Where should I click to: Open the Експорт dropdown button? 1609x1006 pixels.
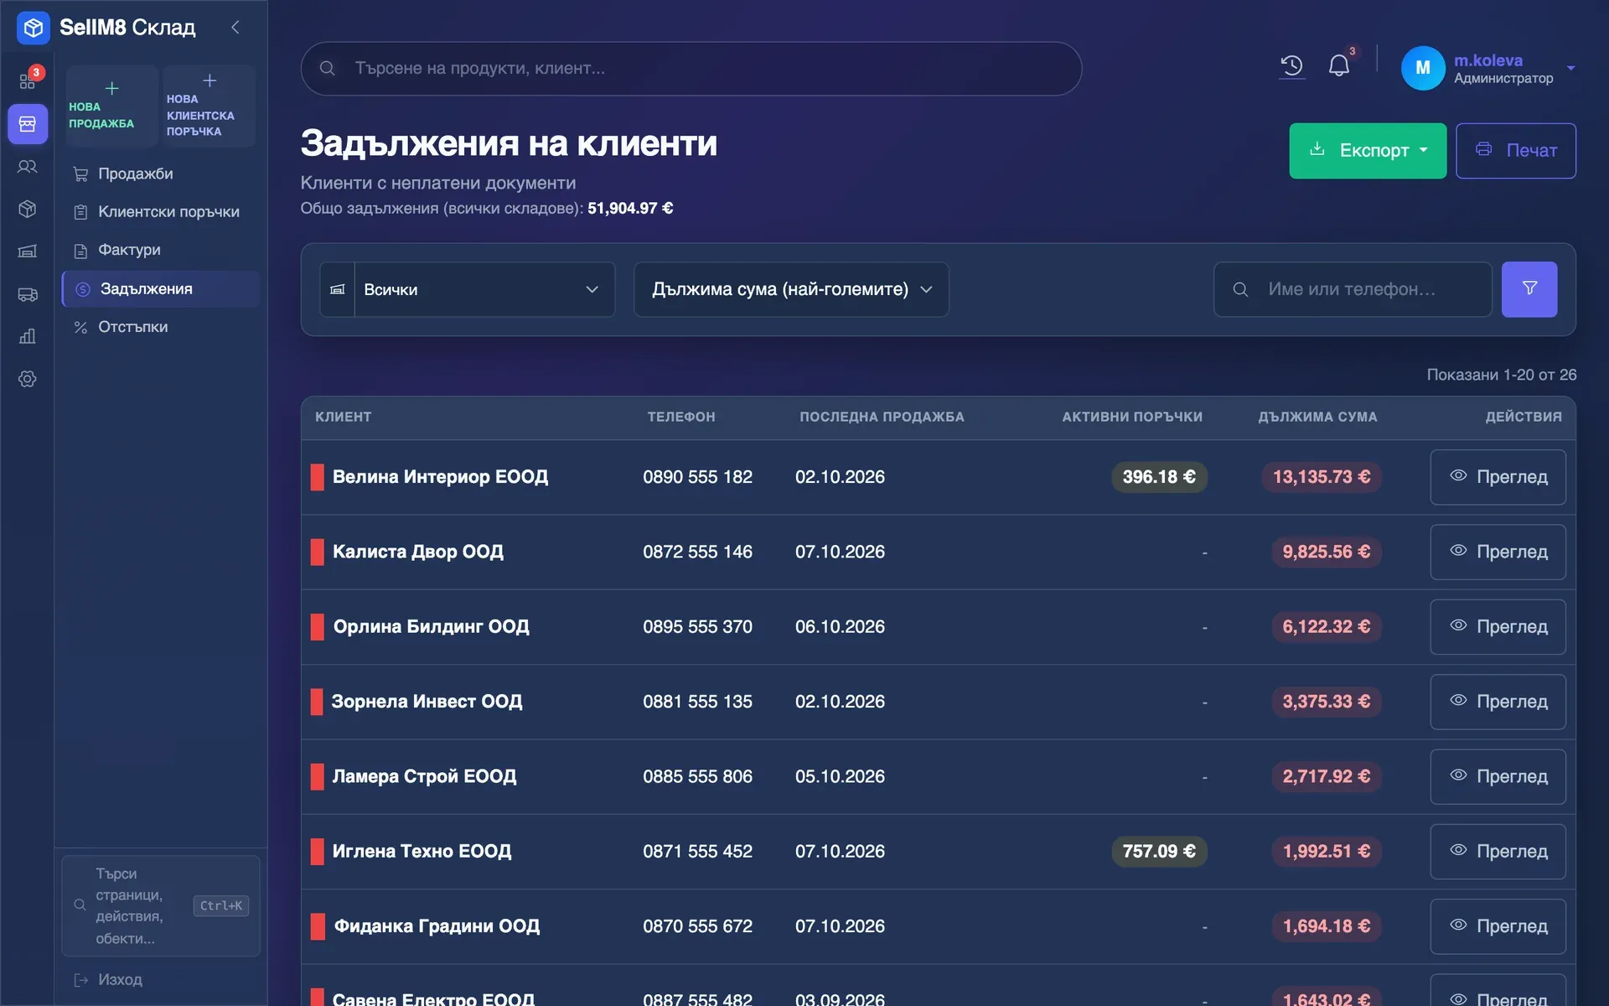pos(1368,151)
